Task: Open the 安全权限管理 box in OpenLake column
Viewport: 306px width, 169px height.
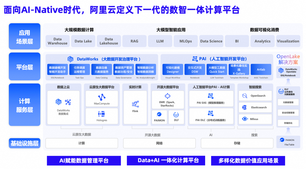Action: coord(288,113)
